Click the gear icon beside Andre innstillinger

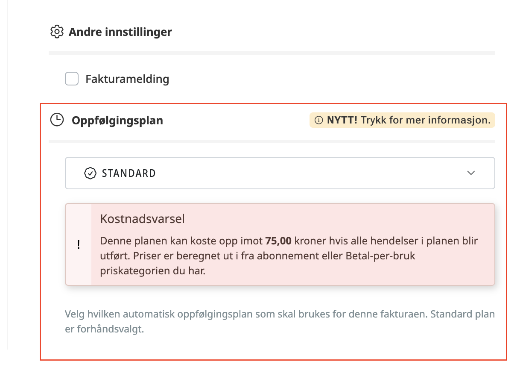coord(57,32)
